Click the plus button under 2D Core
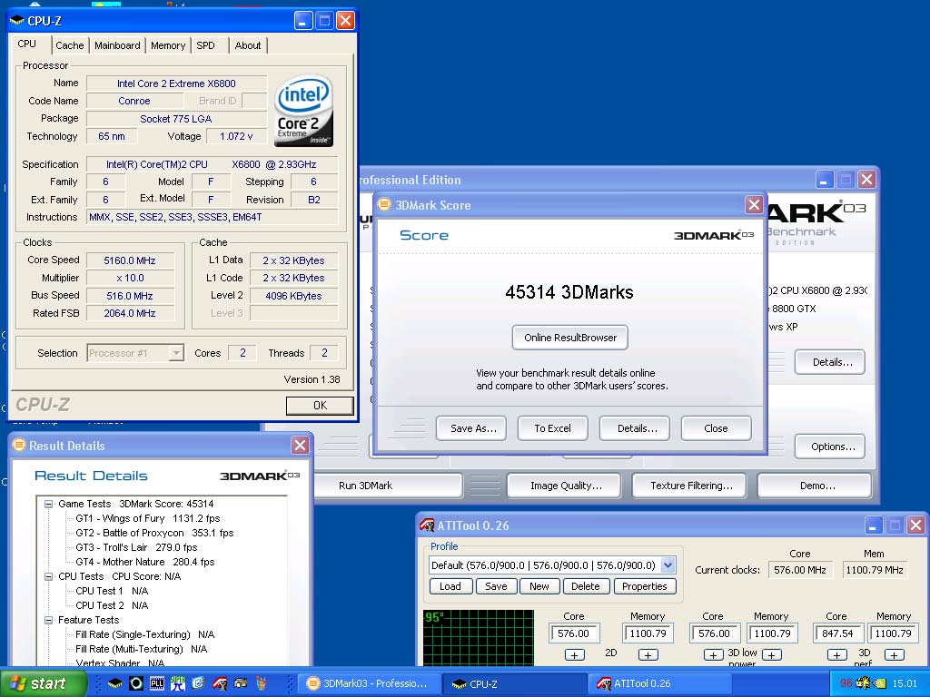This screenshot has width=930, height=697. [574, 655]
